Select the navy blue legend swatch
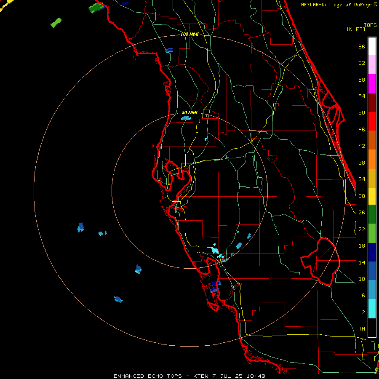 pos(372,252)
